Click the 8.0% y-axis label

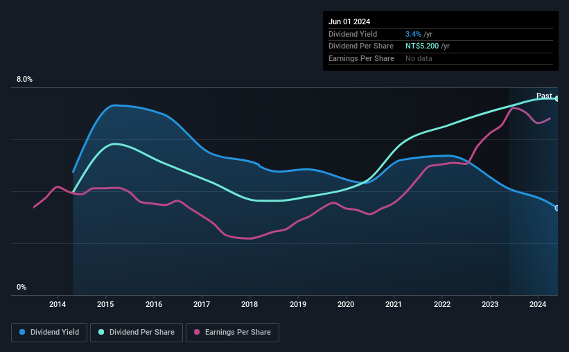[x=25, y=80]
